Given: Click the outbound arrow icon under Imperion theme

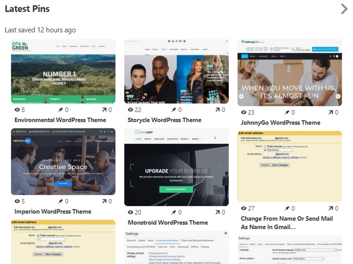Looking at the screenshot, I should [x=104, y=201].
